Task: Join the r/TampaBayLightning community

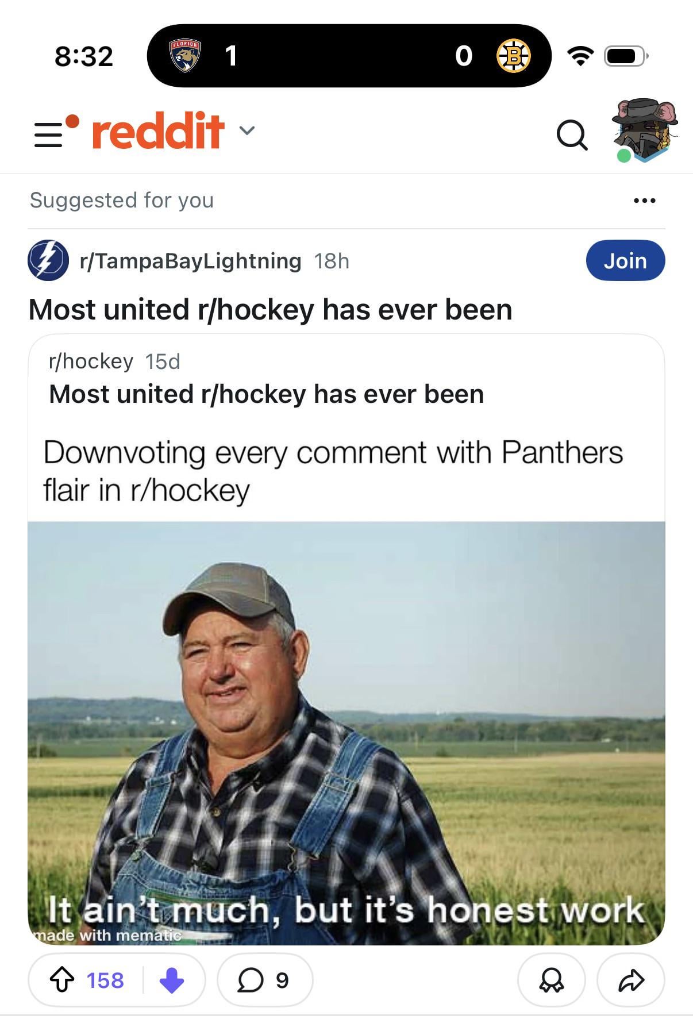Action: pyautogui.click(x=625, y=260)
